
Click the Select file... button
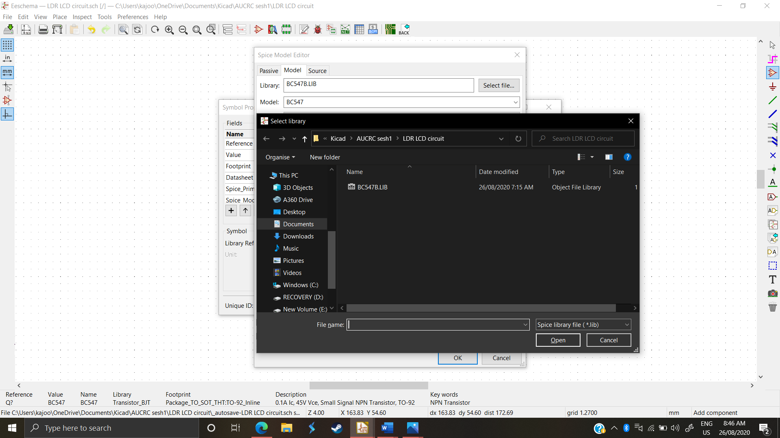coord(498,86)
